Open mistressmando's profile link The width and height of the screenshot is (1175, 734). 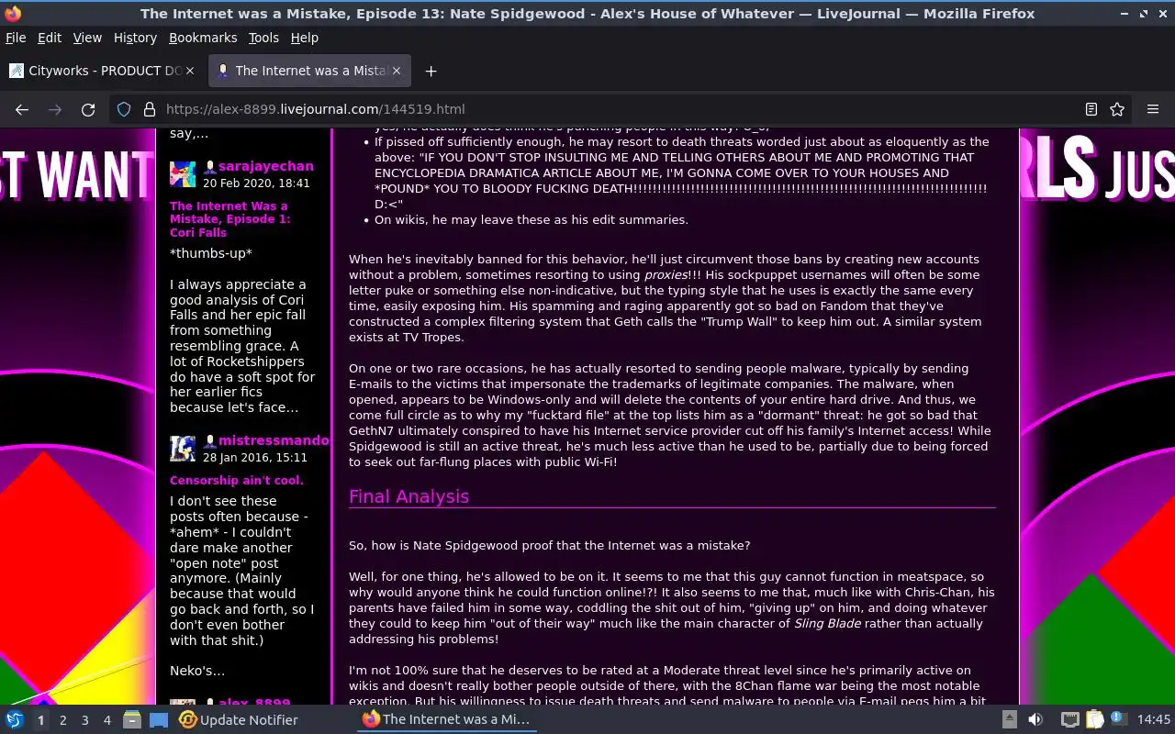(x=273, y=441)
